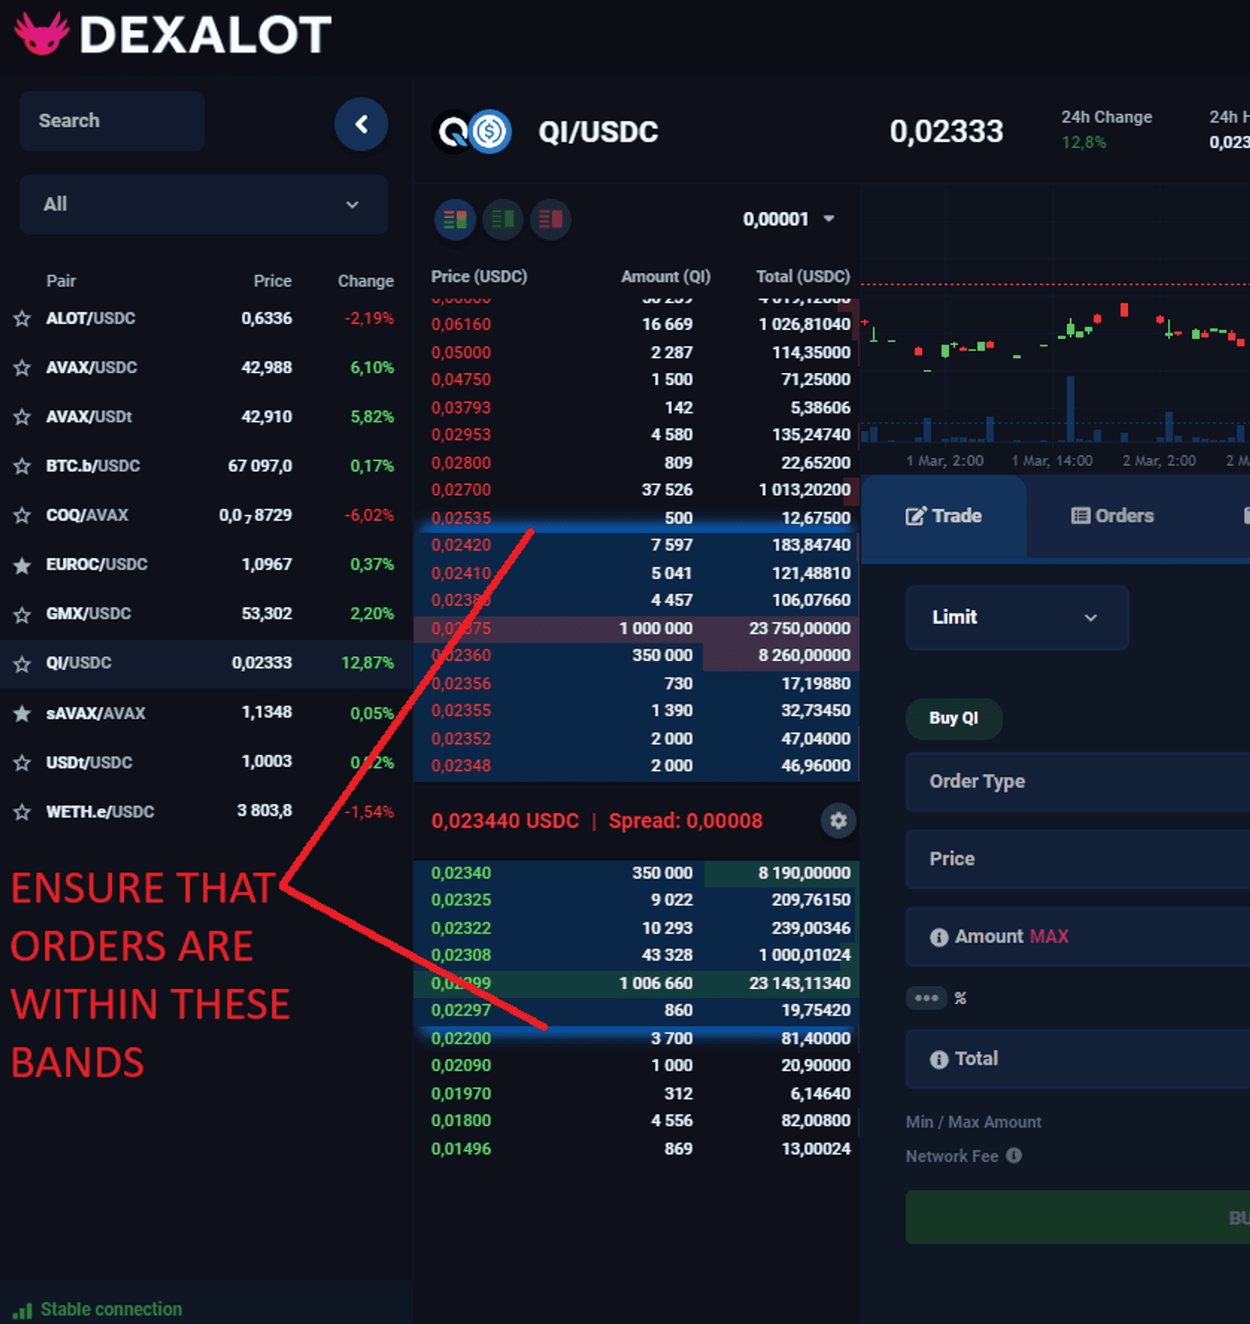Favorite the BTC.b/USDC pair star

point(22,466)
